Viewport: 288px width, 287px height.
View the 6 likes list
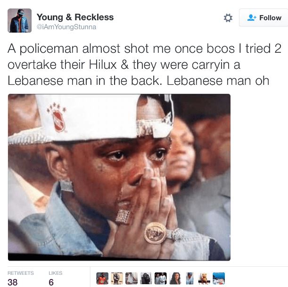click(51, 282)
